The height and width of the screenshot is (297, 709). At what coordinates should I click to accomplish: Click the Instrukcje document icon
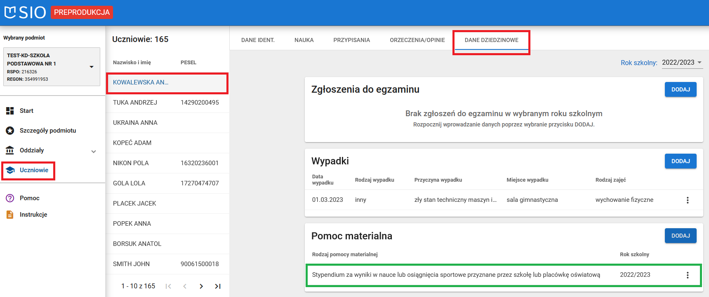[x=10, y=215]
